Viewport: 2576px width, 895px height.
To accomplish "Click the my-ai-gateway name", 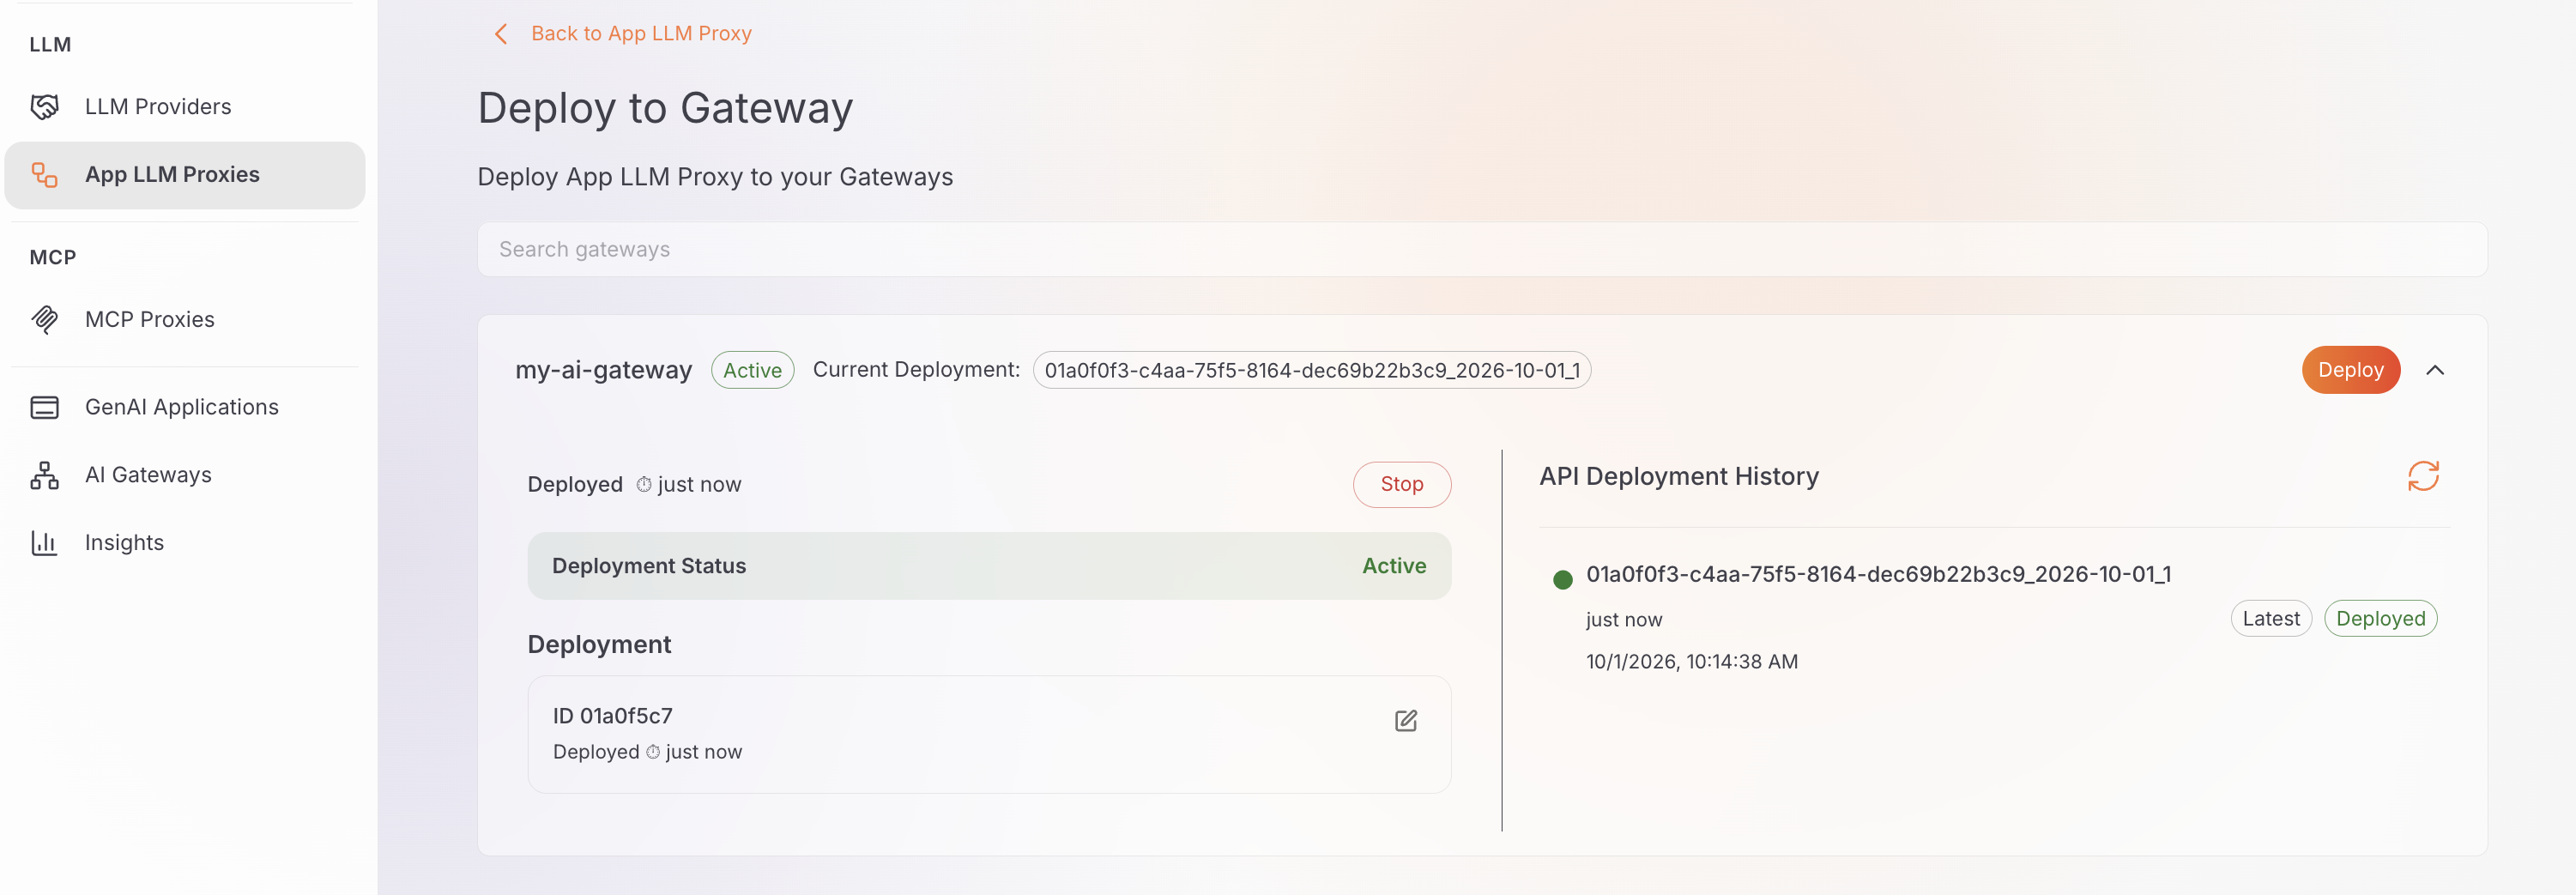I will [603, 370].
